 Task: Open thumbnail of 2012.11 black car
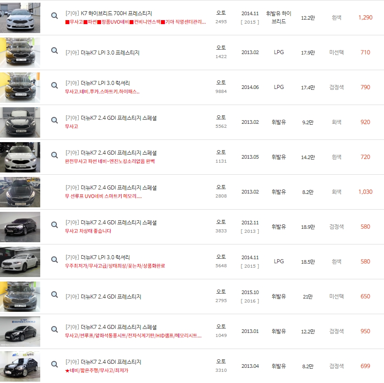(x=20, y=227)
